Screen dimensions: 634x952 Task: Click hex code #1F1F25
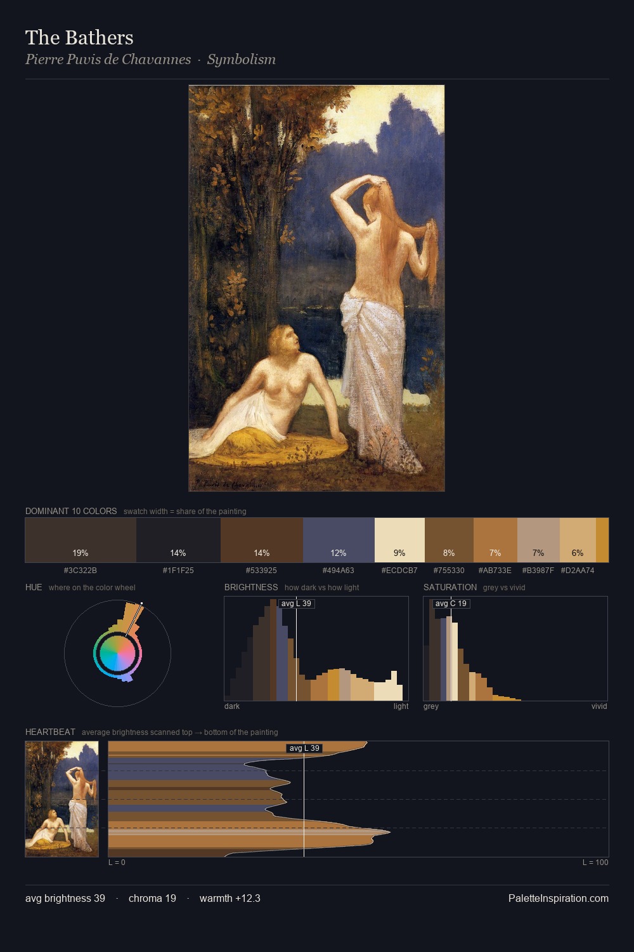[x=178, y=571]
